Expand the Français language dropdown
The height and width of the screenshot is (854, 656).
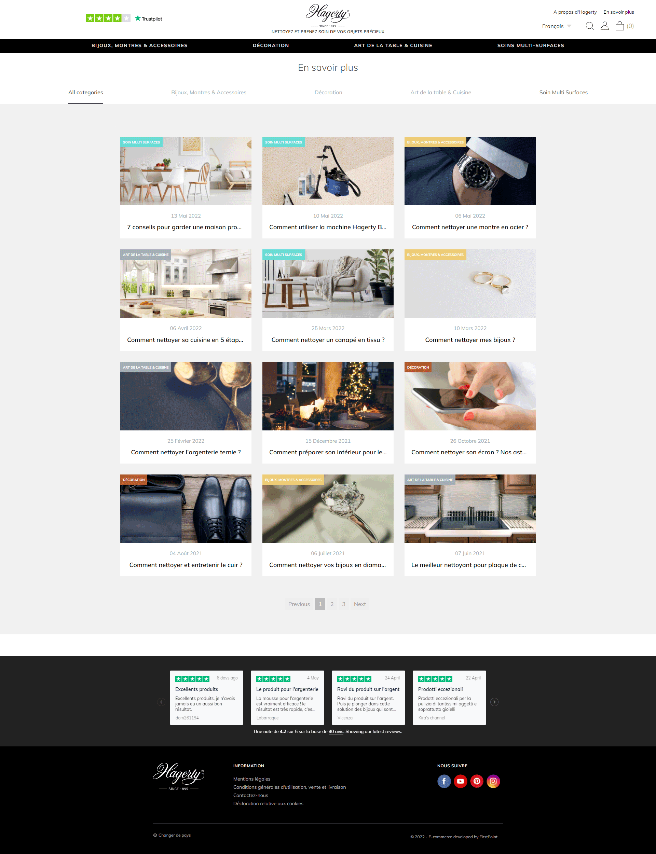click(x=557, y=26)
